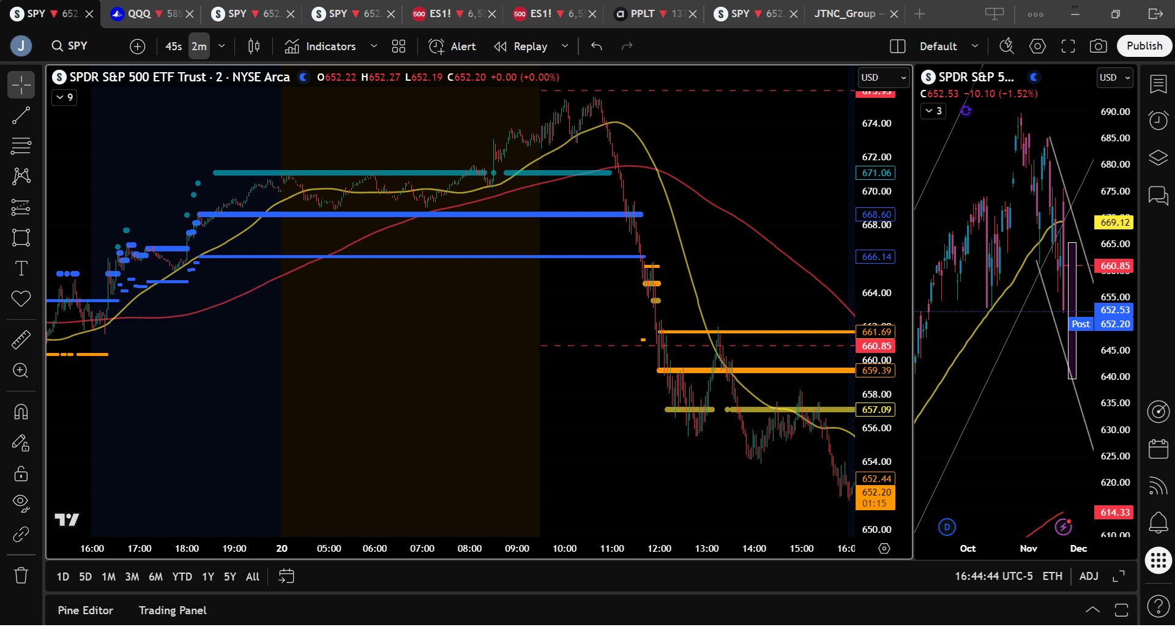Select the trend line drawing tool
The image size is (1175, 627).
(x=21, y=115)
